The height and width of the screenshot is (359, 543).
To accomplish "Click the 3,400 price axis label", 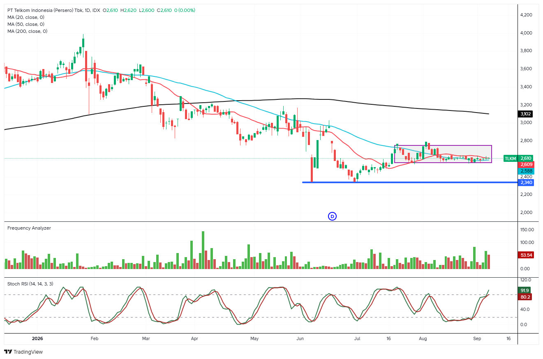I will [x=527, y=87].
